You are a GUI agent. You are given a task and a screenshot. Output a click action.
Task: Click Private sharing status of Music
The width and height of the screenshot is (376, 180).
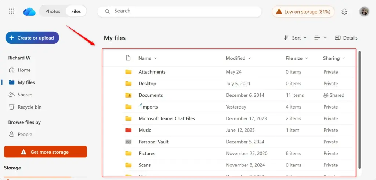pos(331,130)
